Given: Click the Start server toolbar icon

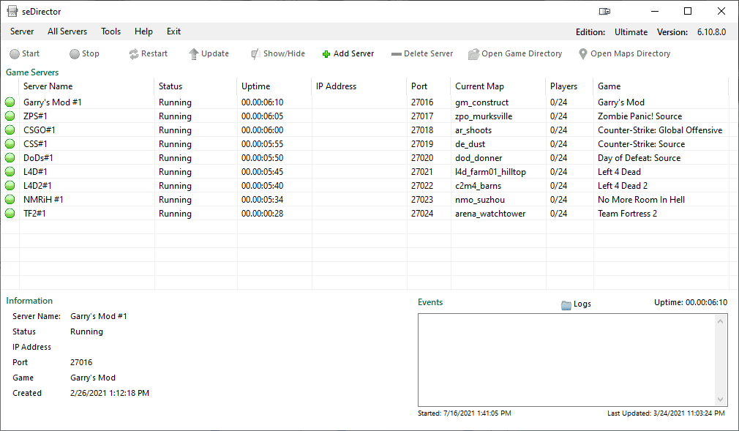Looking at the screenshot, I should (x=15, y=53).
